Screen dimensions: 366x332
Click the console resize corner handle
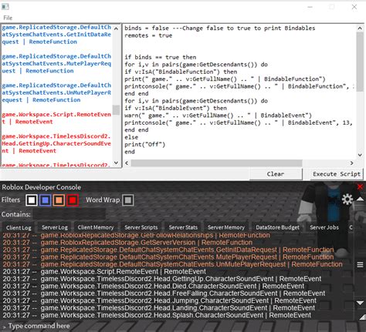pos(362,317)
